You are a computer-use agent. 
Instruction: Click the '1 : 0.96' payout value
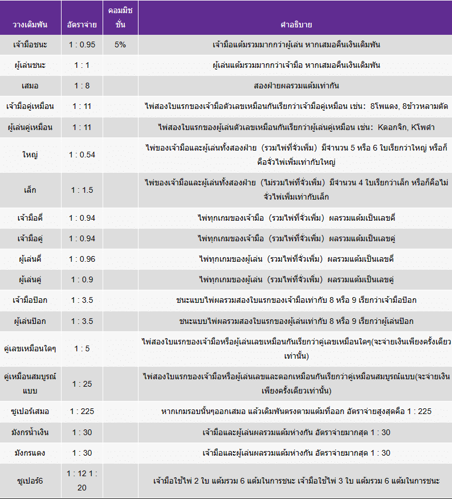82,259
